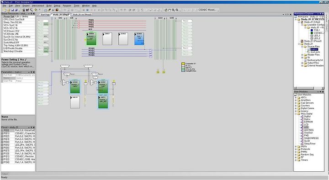The image size is (329, 180).
Task: Click TX8_1 module icon in Workspace Explorer
Action: [x=312, y=30]
